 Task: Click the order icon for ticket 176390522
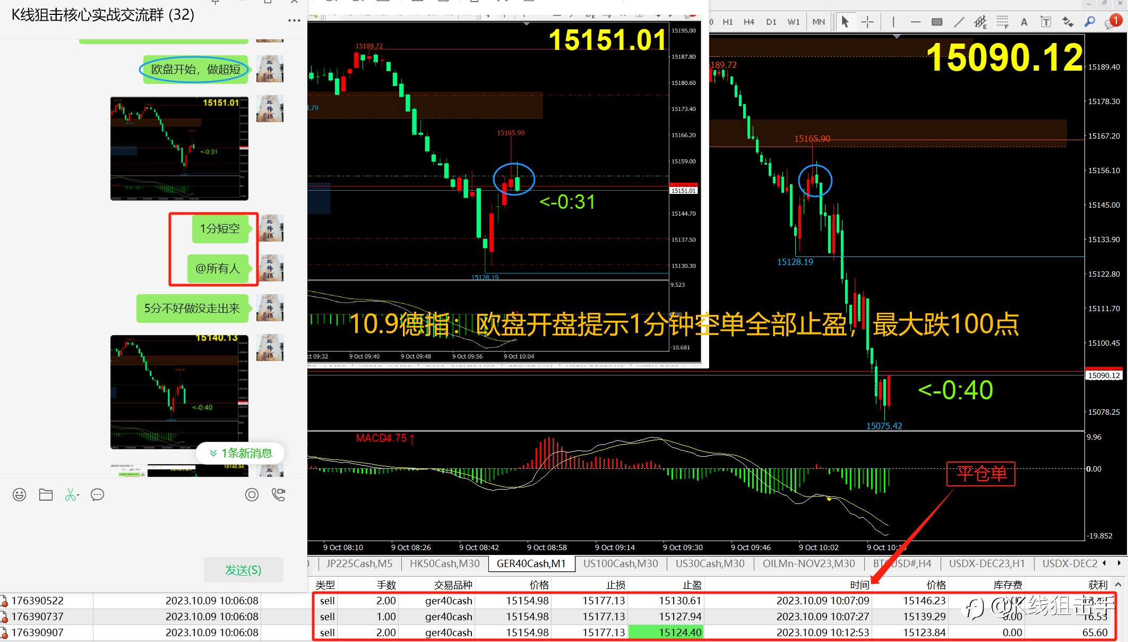click(x=4, y=601)
